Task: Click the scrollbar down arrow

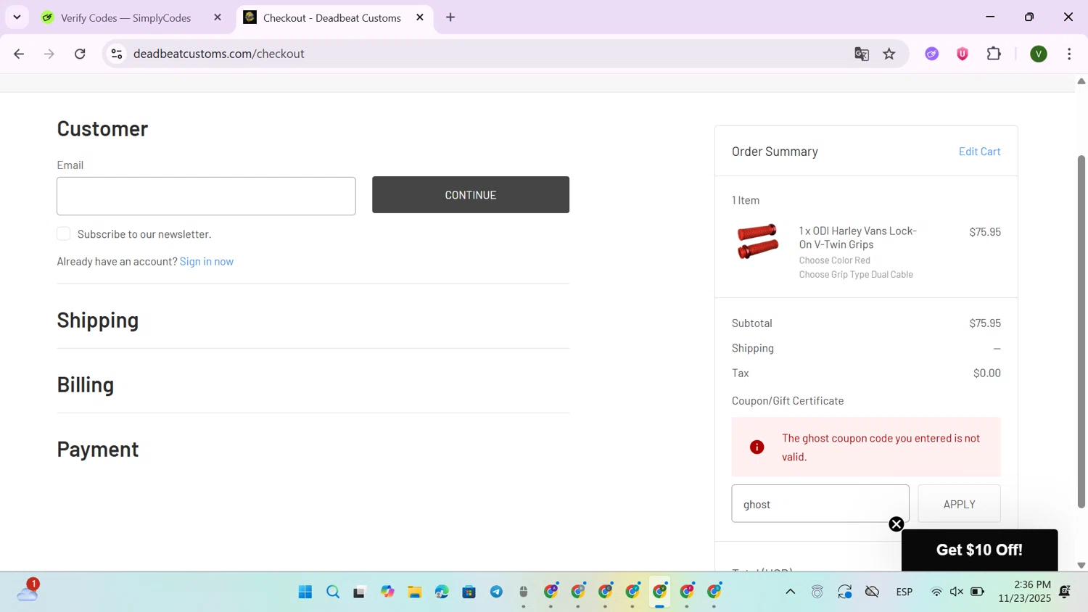Action: (1081, 565)
